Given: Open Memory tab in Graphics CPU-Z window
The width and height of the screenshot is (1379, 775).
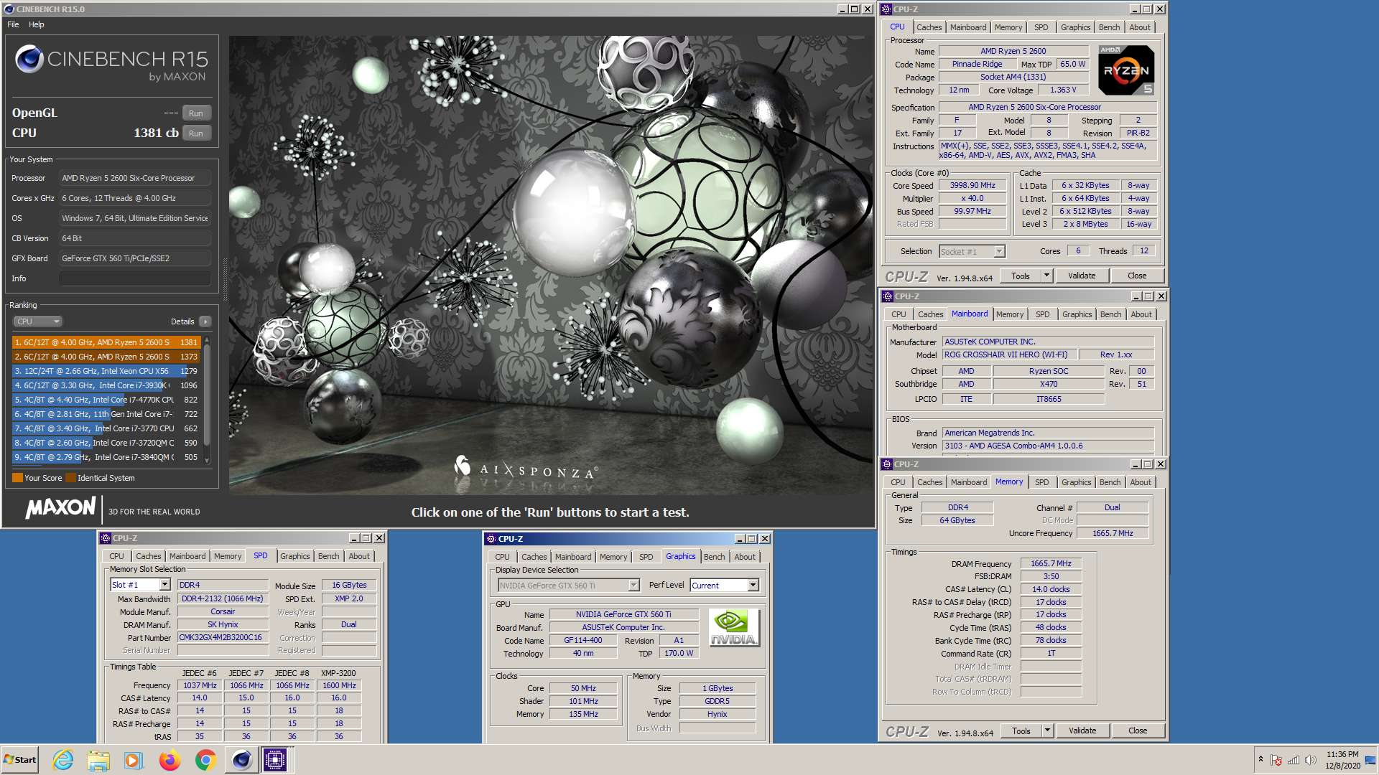Looking at the screenshot, I should point(613,557).
